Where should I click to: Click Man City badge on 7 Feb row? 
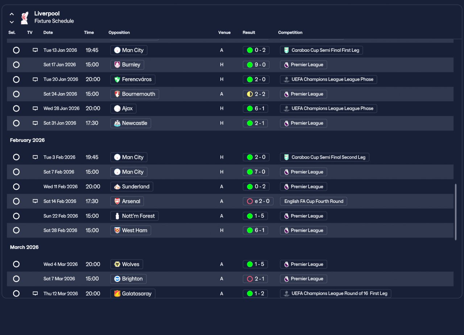point(117,172)
